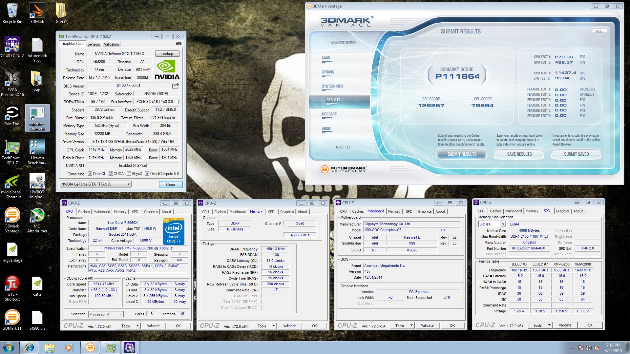Open Slot #1 dropdown in SPD window
Image resolution: width=630 pixels, height=354 pixels.
click(492, 224)
